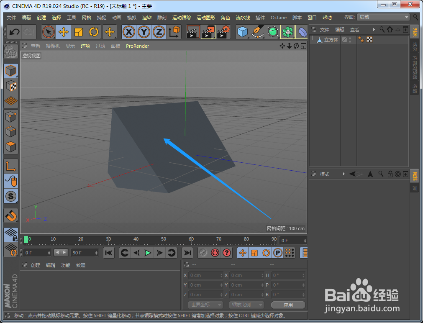Viewport: 423px width, 323px height.
Task: Go to start of animation
Action: pyautogui.click(x=109, y=253)
